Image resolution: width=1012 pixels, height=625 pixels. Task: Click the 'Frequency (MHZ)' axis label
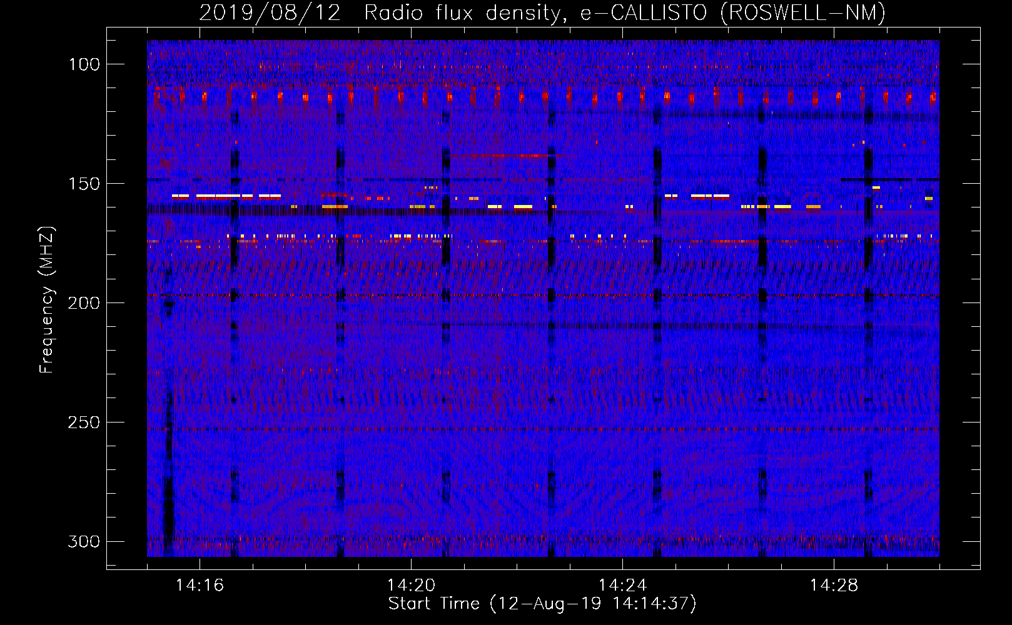(47, 299)
